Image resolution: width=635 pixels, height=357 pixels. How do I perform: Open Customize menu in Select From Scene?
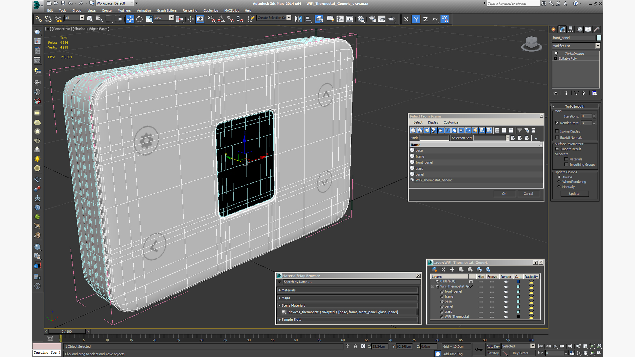(x=451, y=122)
